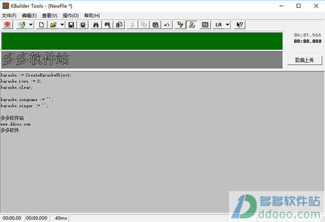
Task: Click the copy icon in toolbar
Action: pyautogui.click(x=144, y=25)
